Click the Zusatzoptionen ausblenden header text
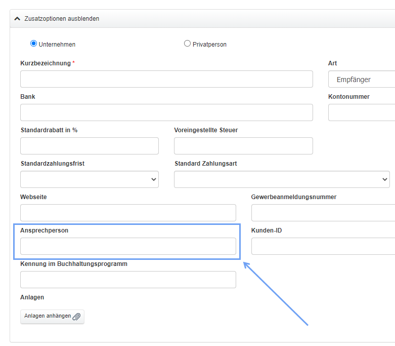 pos(62,19)
